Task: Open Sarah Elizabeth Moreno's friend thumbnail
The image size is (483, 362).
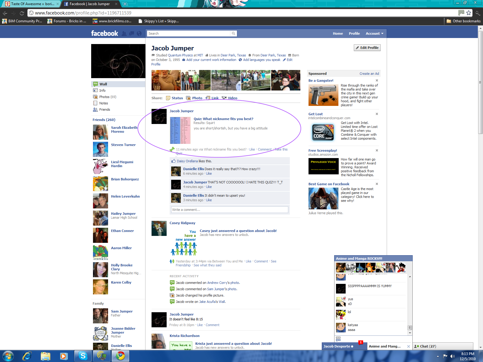Action: tap(100, 132)
